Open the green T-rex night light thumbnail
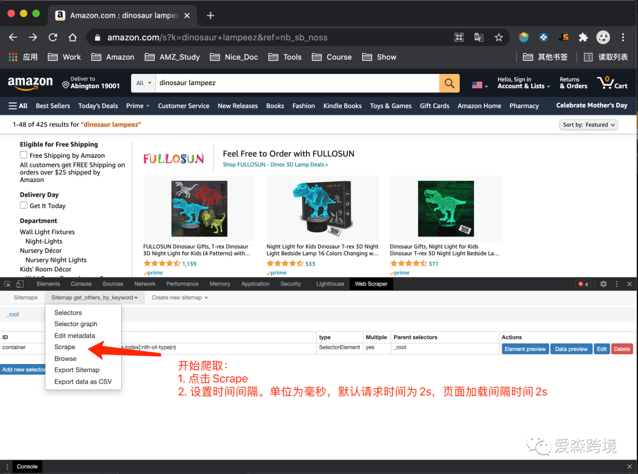The height and width of the screenshot is (474, 638). tap(445, 209)
